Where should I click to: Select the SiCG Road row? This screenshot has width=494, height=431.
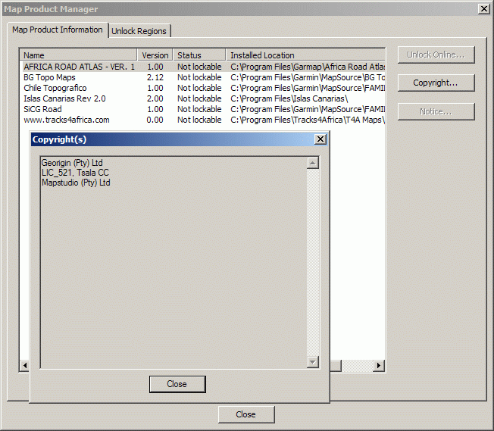(x=202, y=109)
